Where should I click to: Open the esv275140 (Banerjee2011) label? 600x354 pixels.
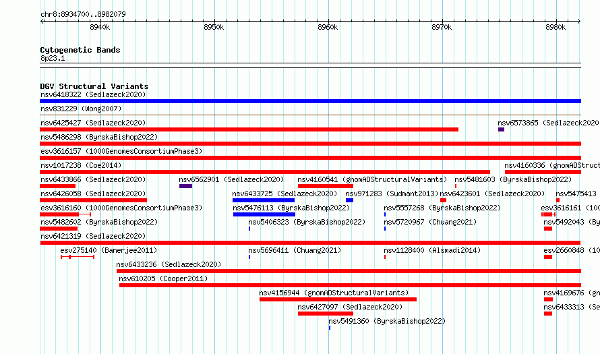click(109, 250)
